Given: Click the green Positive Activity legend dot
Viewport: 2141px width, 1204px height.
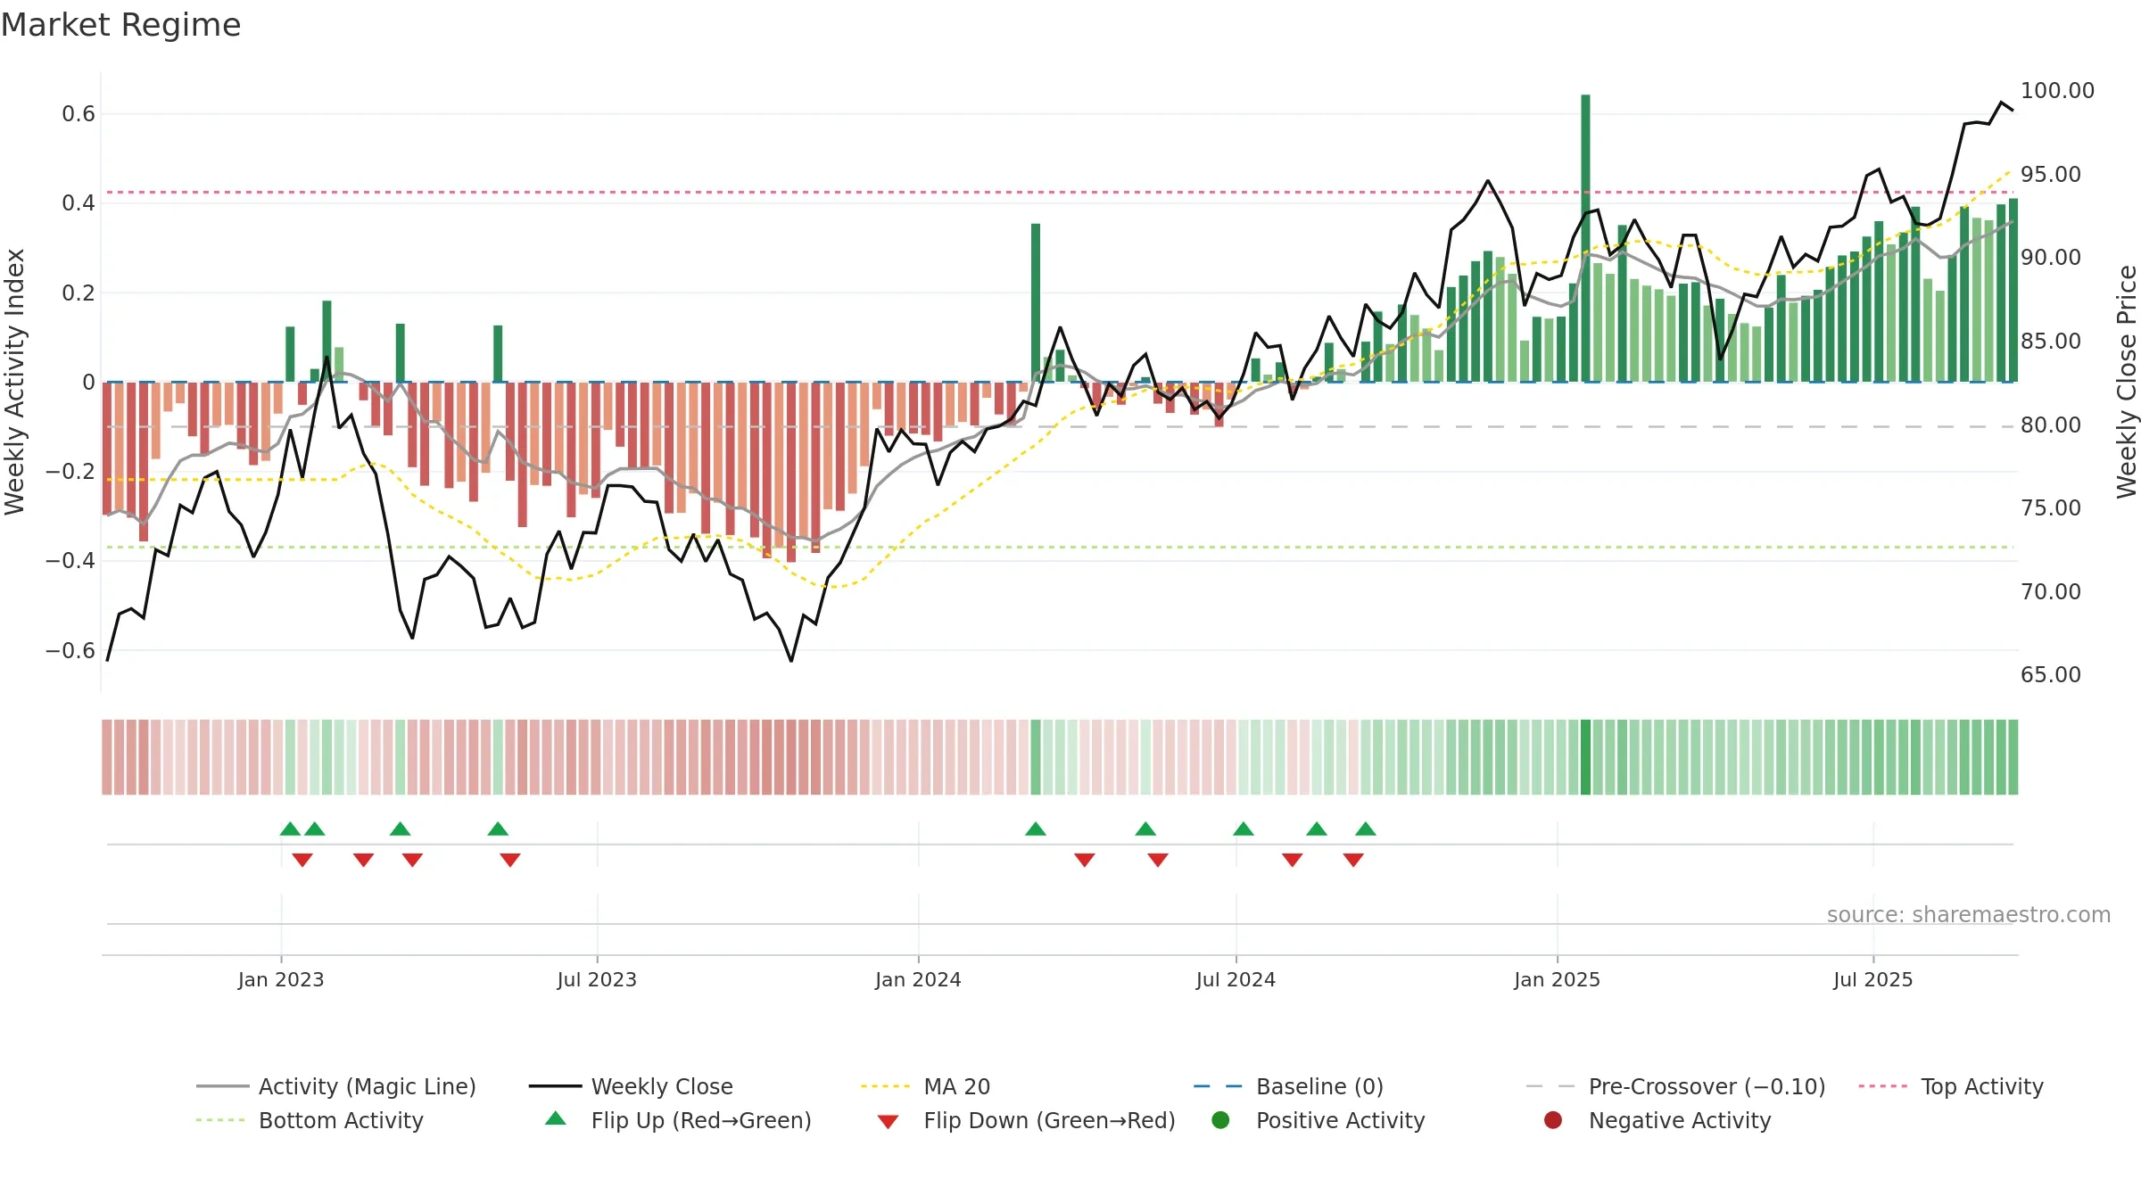Looking at the screenshot, I should pos(1220,1119).
